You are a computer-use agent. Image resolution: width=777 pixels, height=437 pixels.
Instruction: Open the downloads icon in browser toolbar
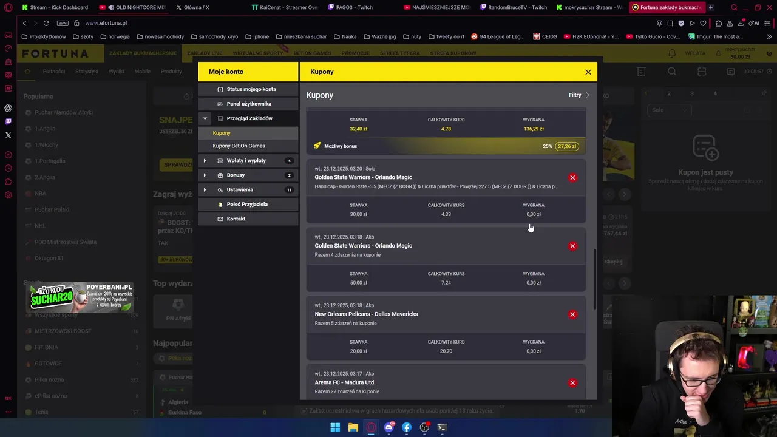[741, 23]
